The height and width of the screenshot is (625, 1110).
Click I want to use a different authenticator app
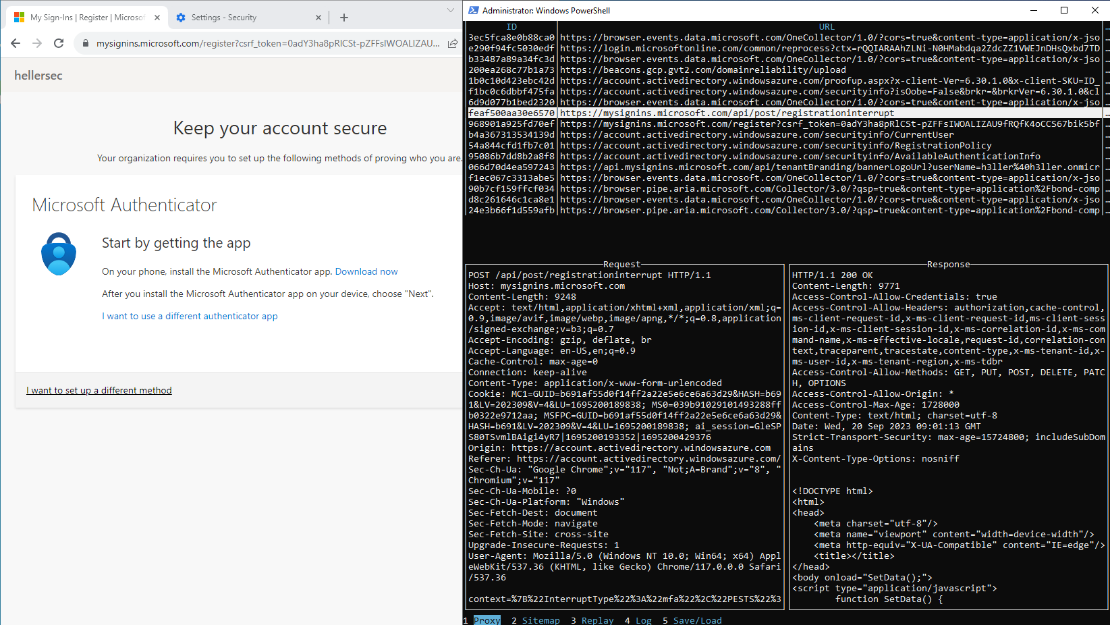point(190,316)
